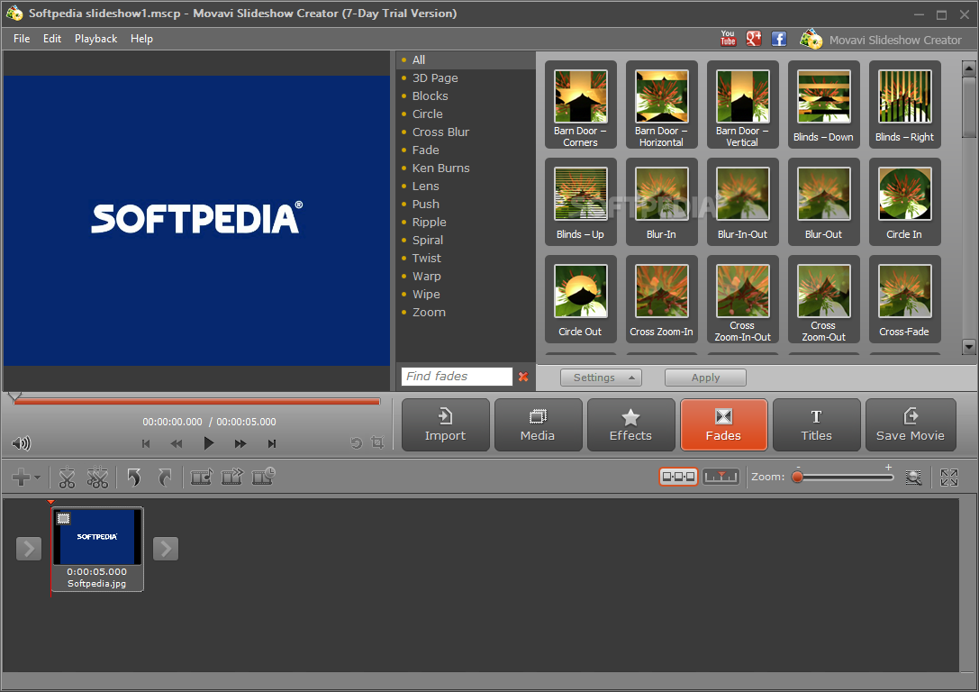Clear the Find fades search box

pyautogui.click(x=523, y=377)
